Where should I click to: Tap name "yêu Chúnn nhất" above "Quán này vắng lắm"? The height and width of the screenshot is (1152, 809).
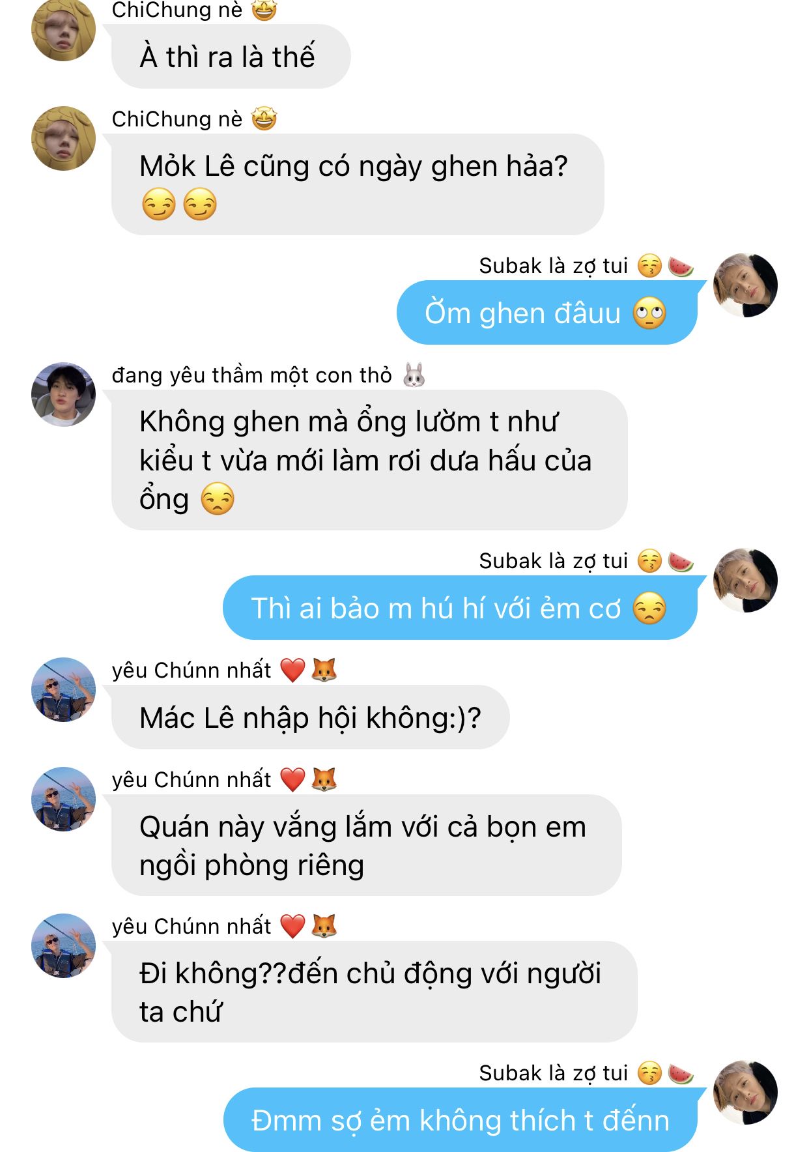[x=192, y=780]
